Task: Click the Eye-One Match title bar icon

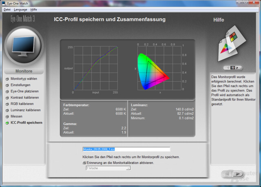Action: click(4, 3)
